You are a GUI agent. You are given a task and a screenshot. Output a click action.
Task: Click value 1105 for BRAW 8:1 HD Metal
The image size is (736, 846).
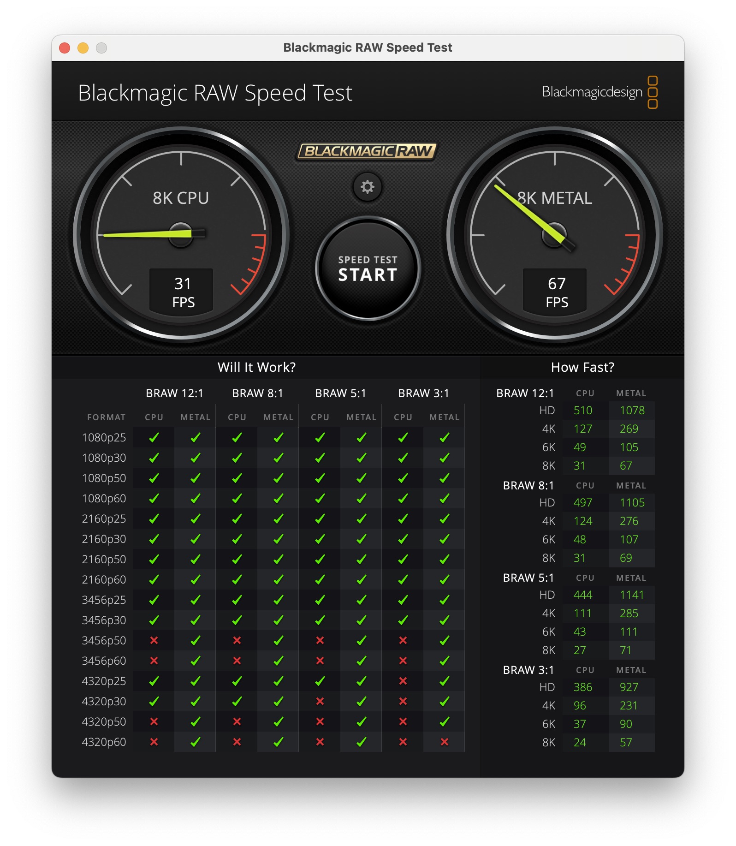click(632, 502)
